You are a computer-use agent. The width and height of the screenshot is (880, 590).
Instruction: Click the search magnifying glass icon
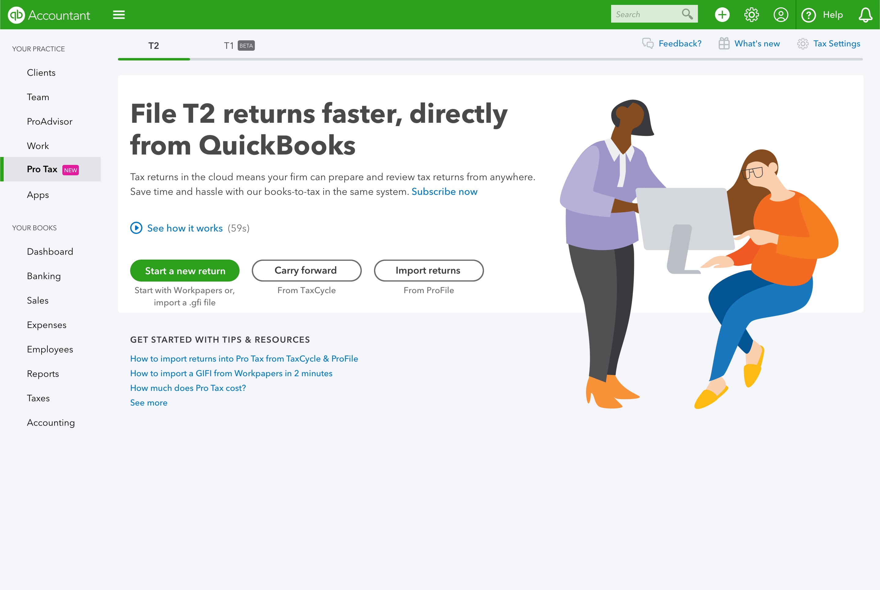point(687,14)
